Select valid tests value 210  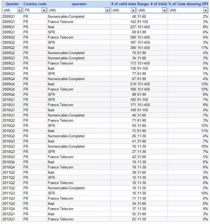point(133,84)
